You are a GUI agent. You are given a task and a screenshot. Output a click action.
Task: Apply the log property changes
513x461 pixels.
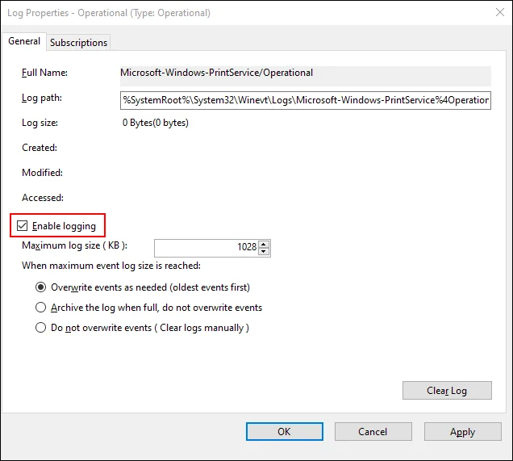click(463, 432)
